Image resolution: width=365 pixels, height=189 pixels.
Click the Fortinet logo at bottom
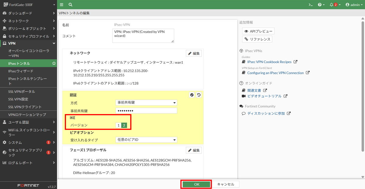click(28, 185)
